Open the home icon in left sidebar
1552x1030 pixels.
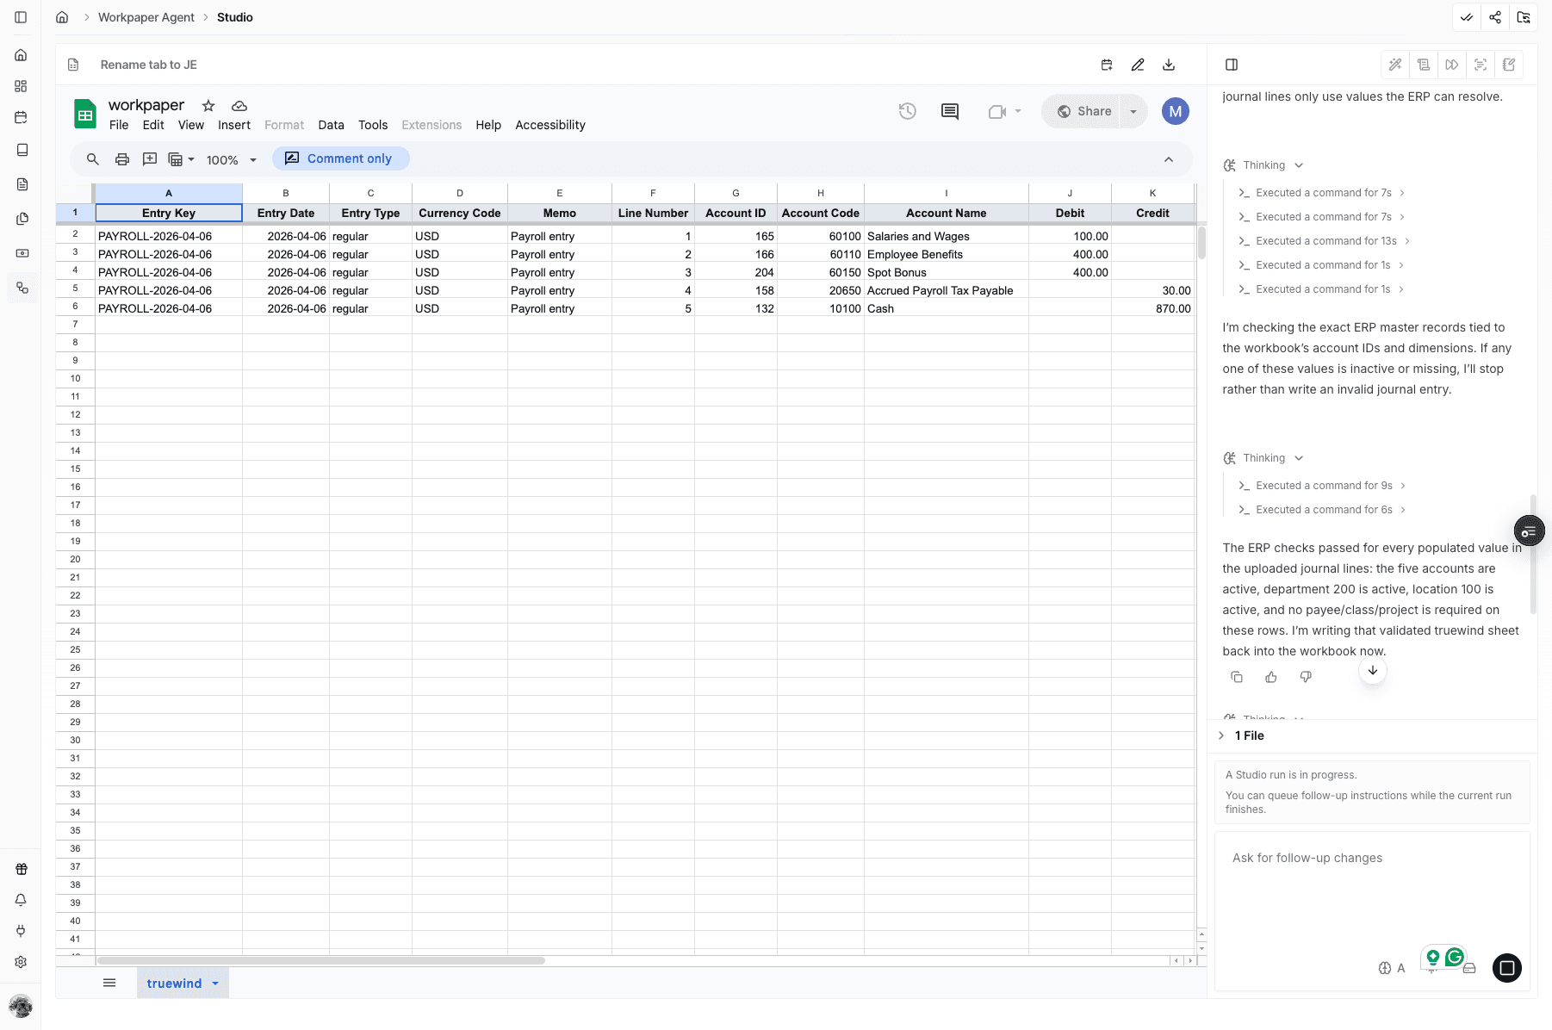(x=21, y=55)
